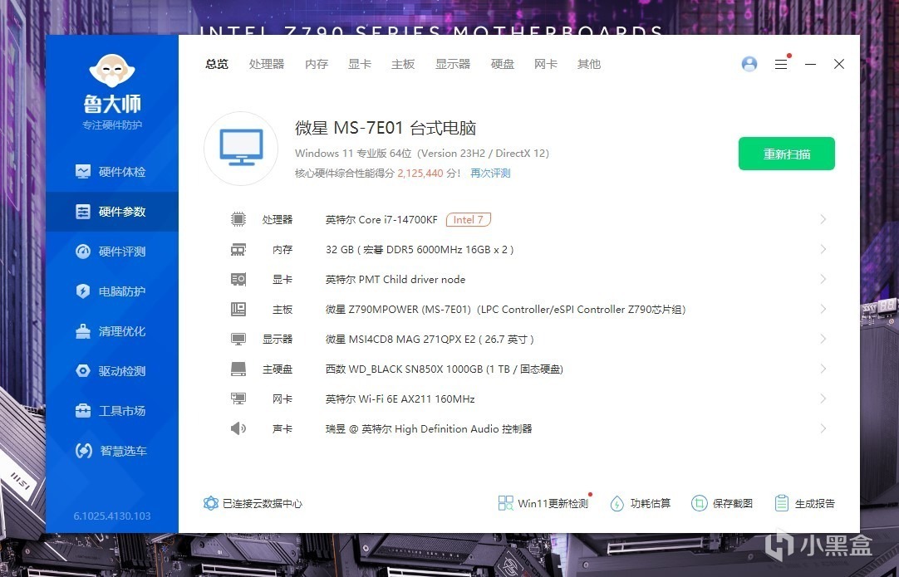This screenshot has height=577, width=899.
Task: Click the 鲁大师 mascot logo
Action: tap(112, 71)
